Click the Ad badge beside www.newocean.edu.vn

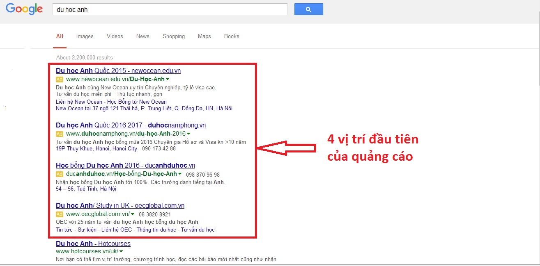60,79
